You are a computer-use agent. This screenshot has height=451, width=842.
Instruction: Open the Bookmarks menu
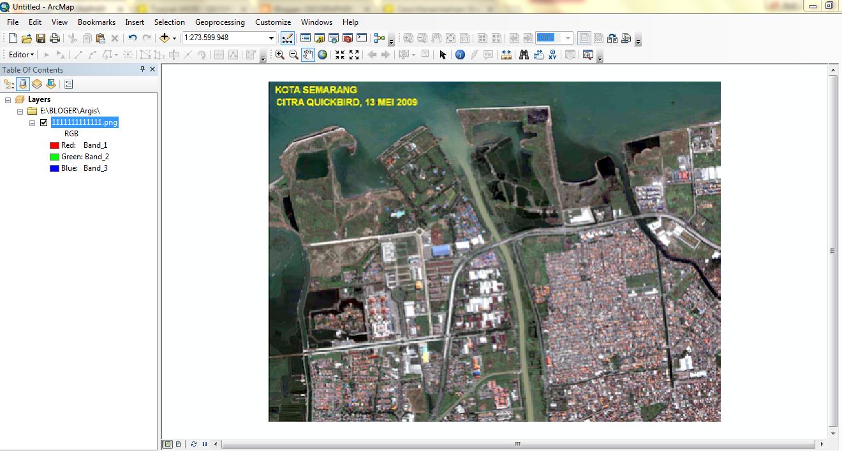tap(96, 22)
